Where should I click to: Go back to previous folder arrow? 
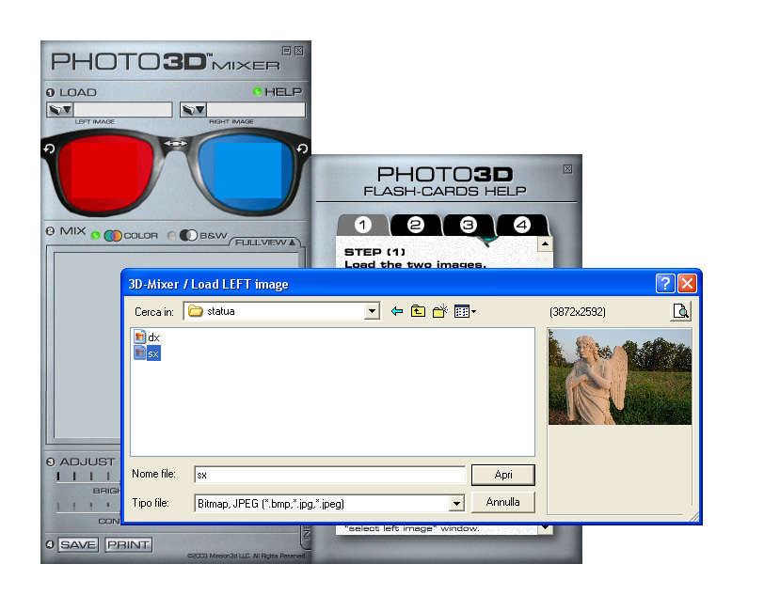397,311
